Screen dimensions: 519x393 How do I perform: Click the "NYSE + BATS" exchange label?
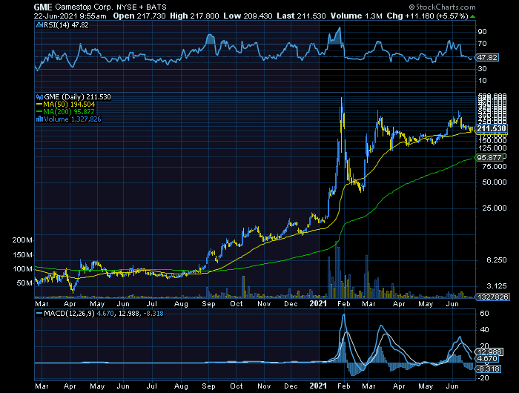(x=142, y=7)
